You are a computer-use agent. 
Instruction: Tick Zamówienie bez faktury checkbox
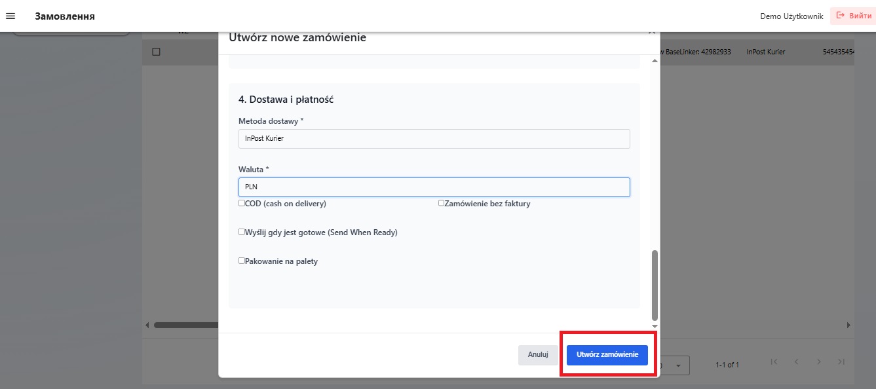coord(442,203)
